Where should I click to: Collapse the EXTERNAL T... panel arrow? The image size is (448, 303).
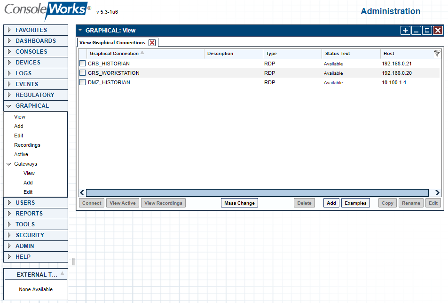[62, 273]
